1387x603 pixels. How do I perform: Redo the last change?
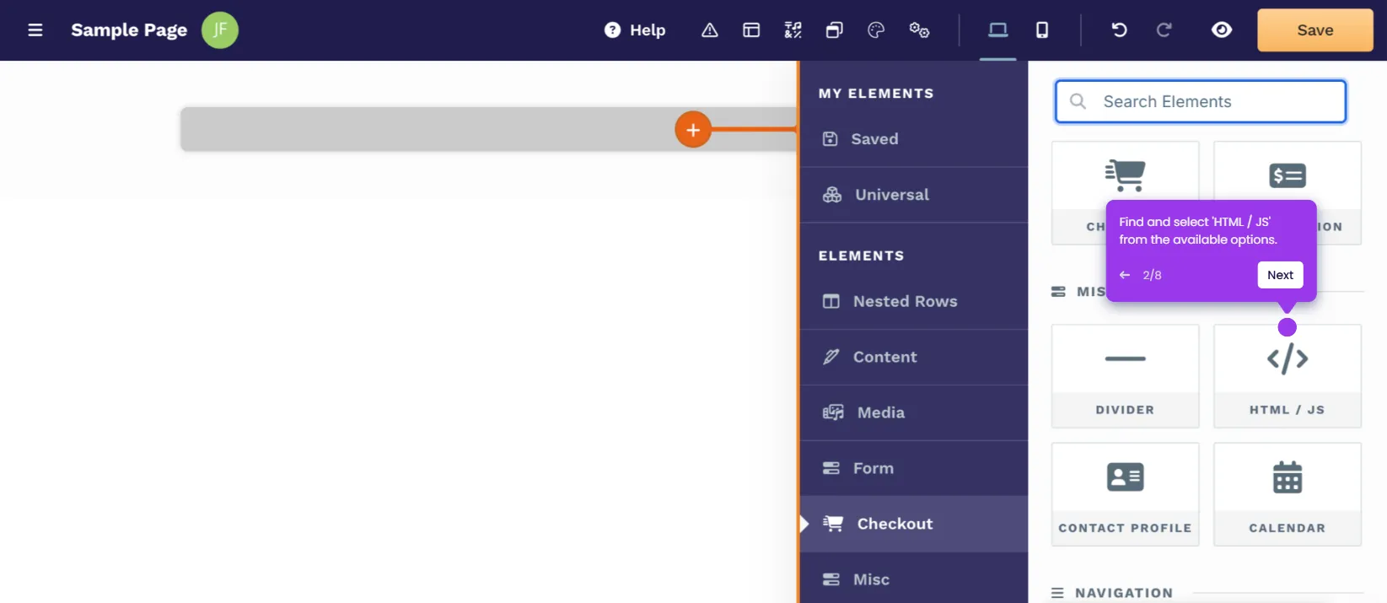pos(1164,30)
